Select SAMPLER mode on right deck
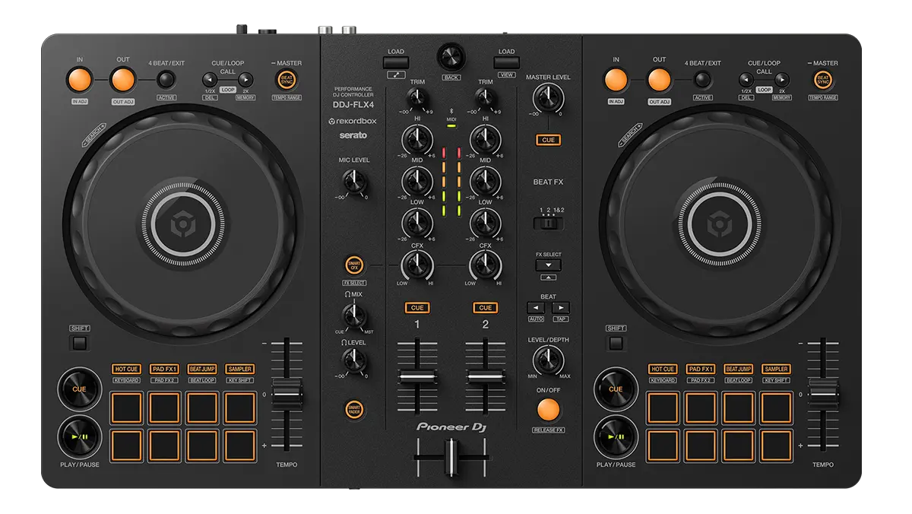The height and width of the screenshot is (514, 912). 776,369
